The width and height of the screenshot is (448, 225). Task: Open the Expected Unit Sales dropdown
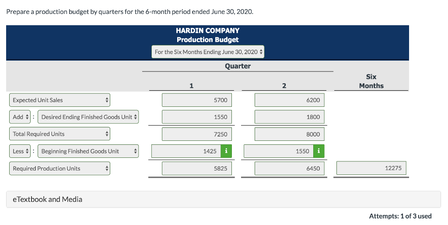(x=59, y=100)
